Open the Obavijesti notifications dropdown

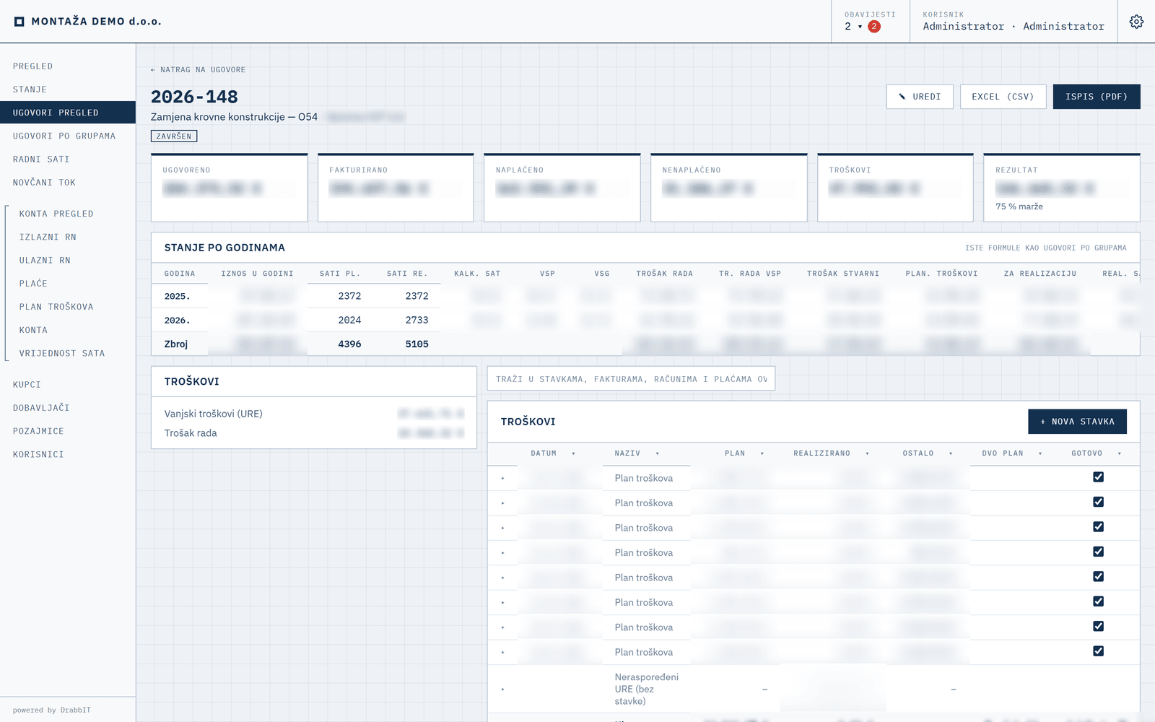854,27
